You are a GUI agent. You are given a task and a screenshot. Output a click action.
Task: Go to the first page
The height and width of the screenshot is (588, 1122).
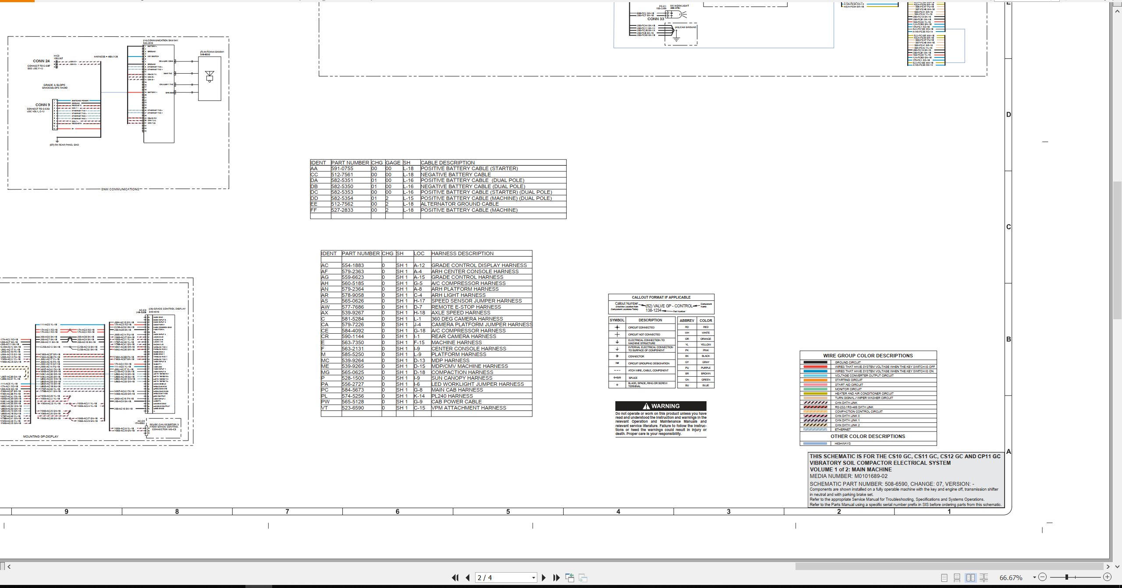pos(455,577)
